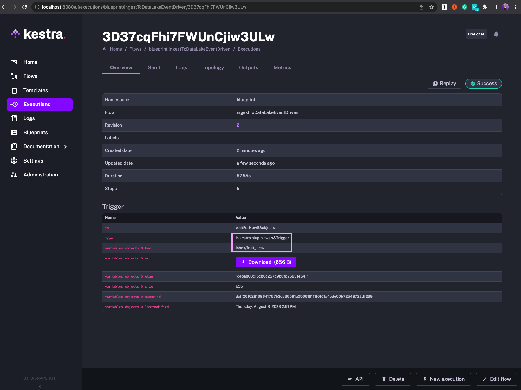Download the 656 B trigger file
Image resolution: width=521 pixels, height=390 pixels.
tap(266, 262)
